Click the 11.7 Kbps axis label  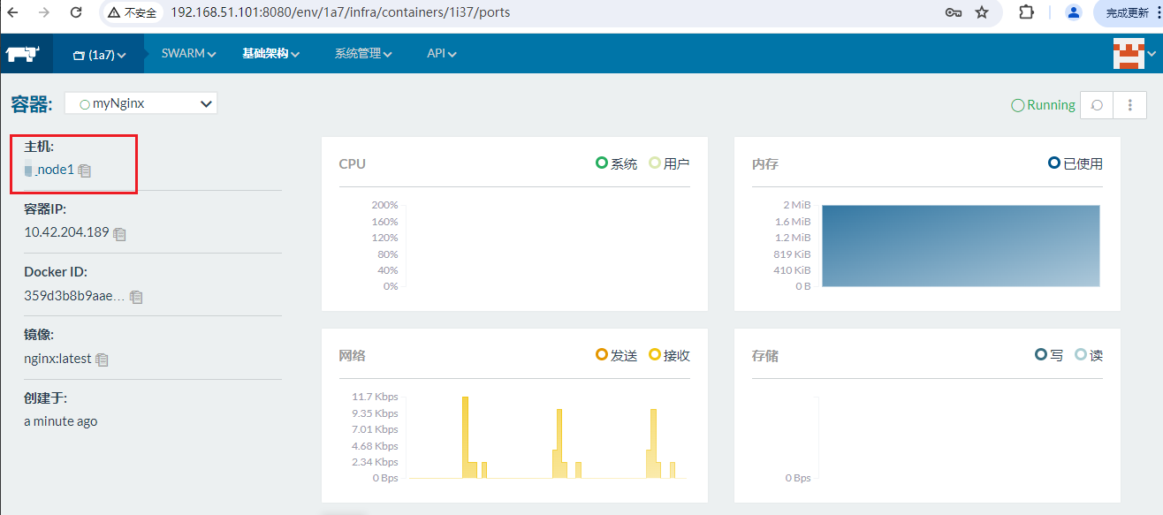pos(375,397)
